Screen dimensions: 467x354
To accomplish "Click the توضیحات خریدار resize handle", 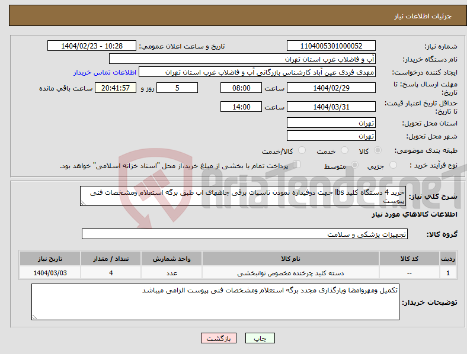I will pos(34,317).
